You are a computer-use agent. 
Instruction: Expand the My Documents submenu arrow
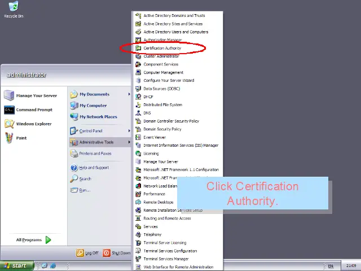point(129,94)
